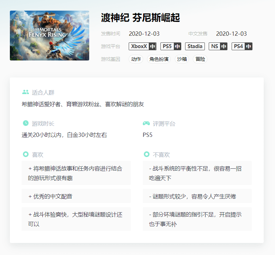275x255 pixels.
Task: Click the 不喜欢 heading
Action: point(161,155)
